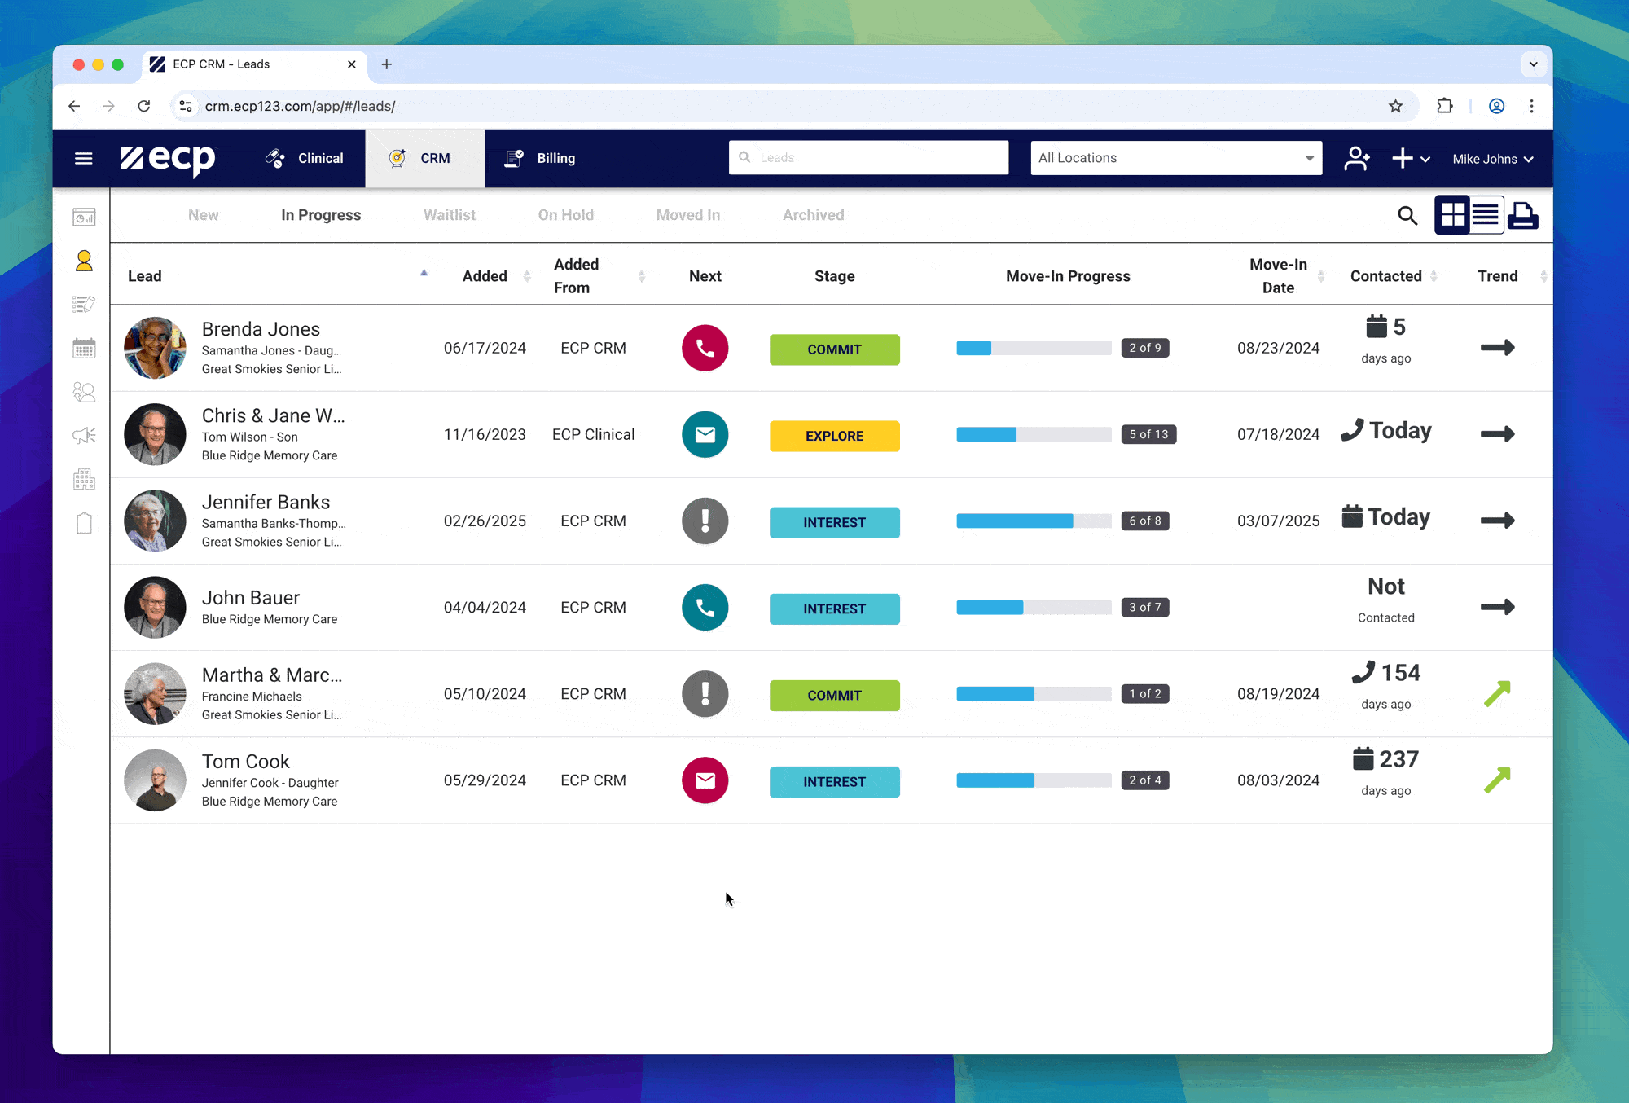Click the alert icon for Jennifer Banks
Image resolution: width=1629 pixels, height=1103 pixels.
(x=705, y=521)
